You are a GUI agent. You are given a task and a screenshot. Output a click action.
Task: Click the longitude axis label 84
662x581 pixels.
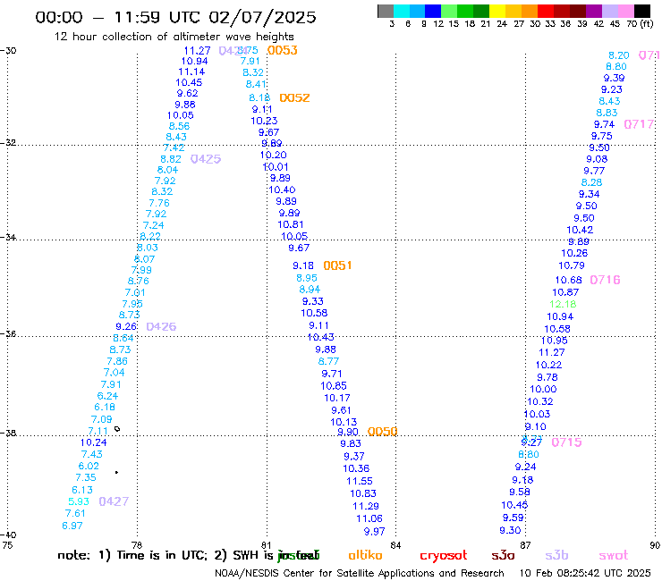click(395, 545)
